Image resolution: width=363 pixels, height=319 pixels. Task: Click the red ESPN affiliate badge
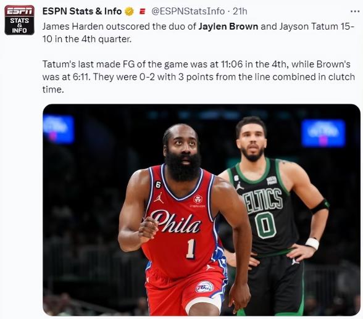click(x=143, y=11)
